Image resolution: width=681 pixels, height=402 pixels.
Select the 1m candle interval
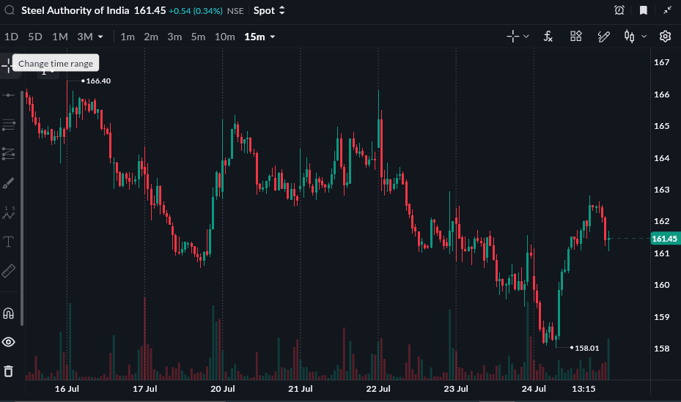point(128,37)
